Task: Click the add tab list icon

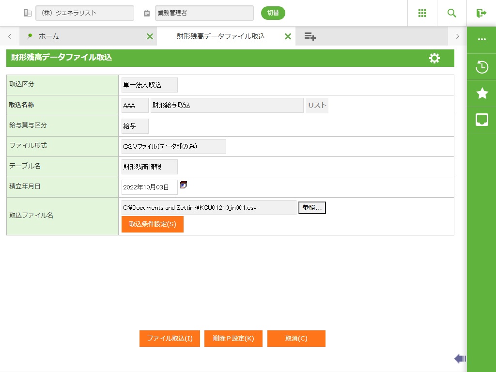Action: [310, 36]
